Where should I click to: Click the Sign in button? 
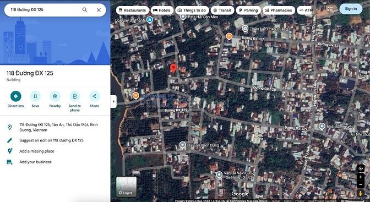[x=351, y=9]
